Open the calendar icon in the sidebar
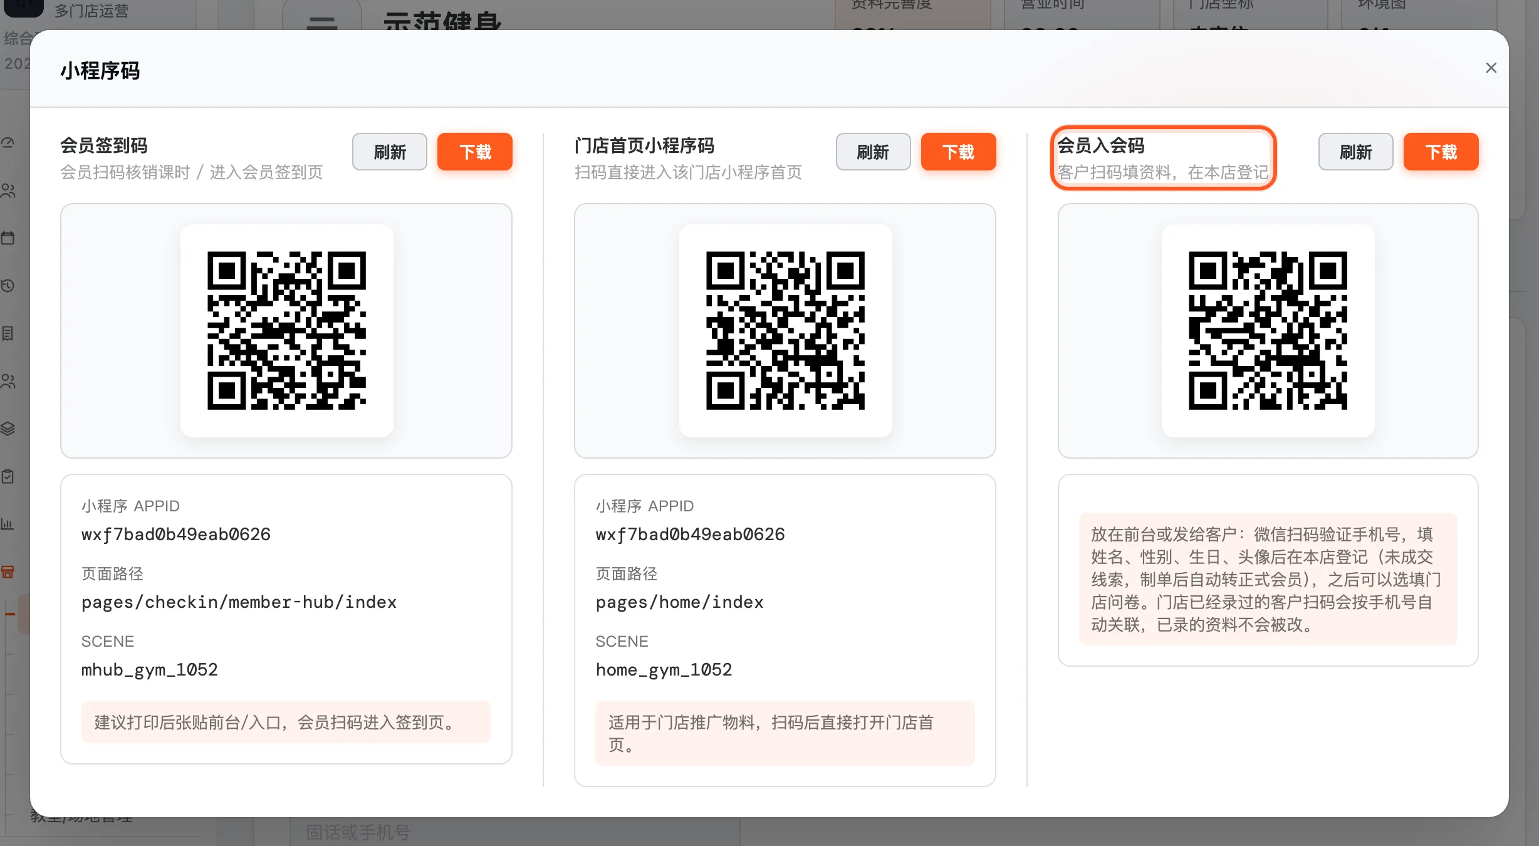 pyautogui.click(x=8, y=238)
